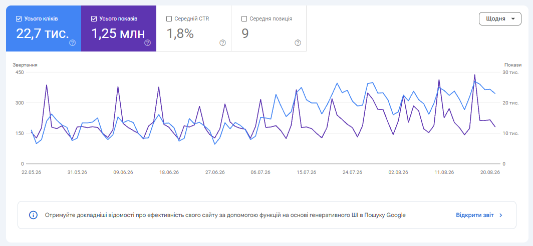The image size is (533, 246).
Task: Open help icon on Середній CTR card
Action: (x=222, y=43)
